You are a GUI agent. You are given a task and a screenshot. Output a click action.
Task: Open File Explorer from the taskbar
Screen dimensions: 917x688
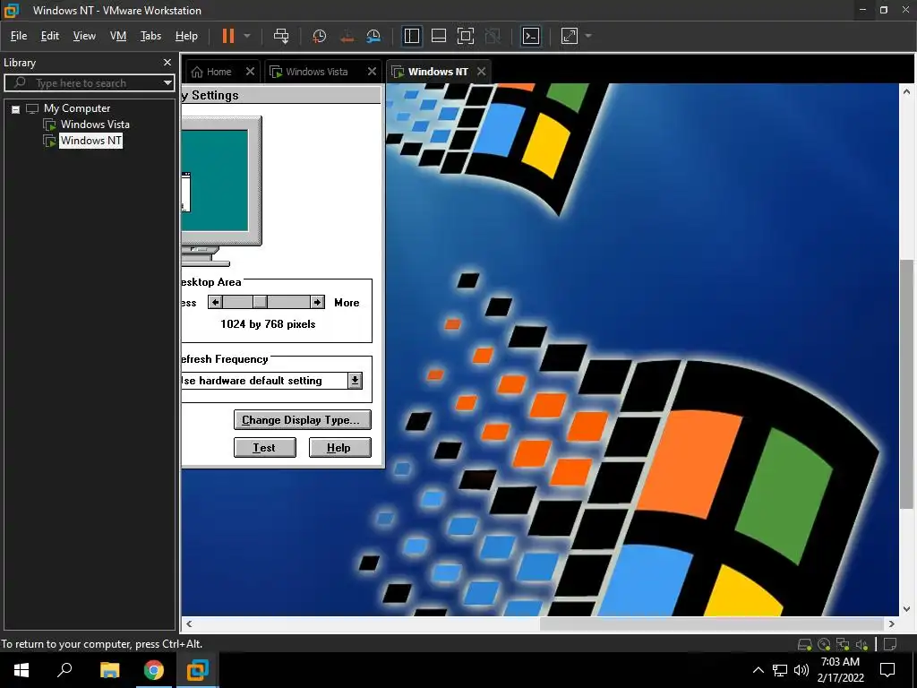[109, 670]
